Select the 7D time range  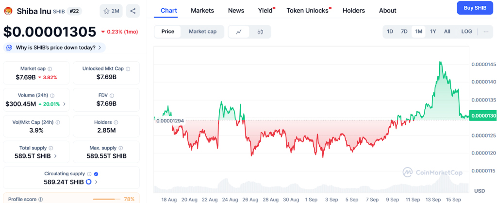[x=404, y=32]
